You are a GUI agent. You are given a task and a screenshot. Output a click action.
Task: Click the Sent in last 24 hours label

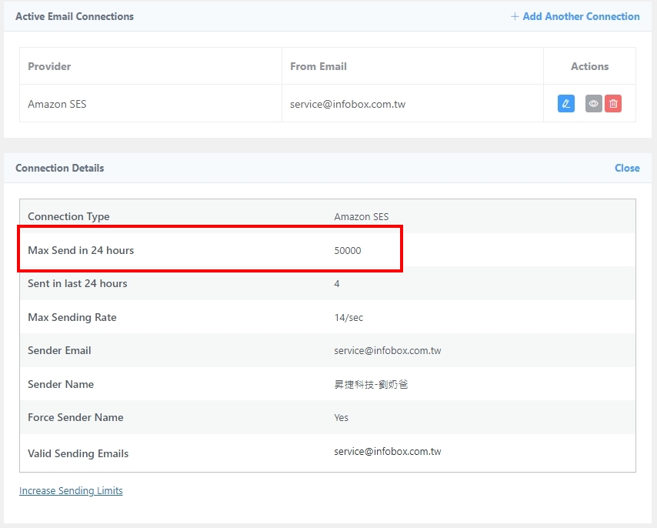(78, 283)
